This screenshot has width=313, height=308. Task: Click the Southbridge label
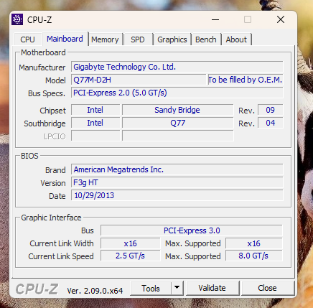point(45,123)
